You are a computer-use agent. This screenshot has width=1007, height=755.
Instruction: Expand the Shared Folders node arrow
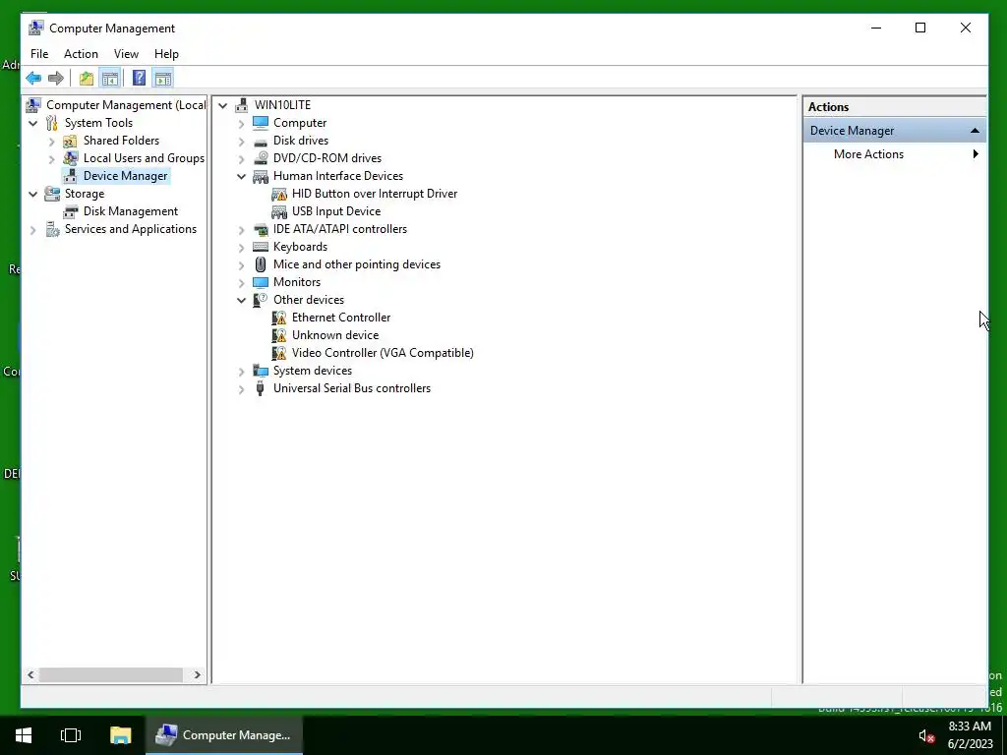click(52, 141)
